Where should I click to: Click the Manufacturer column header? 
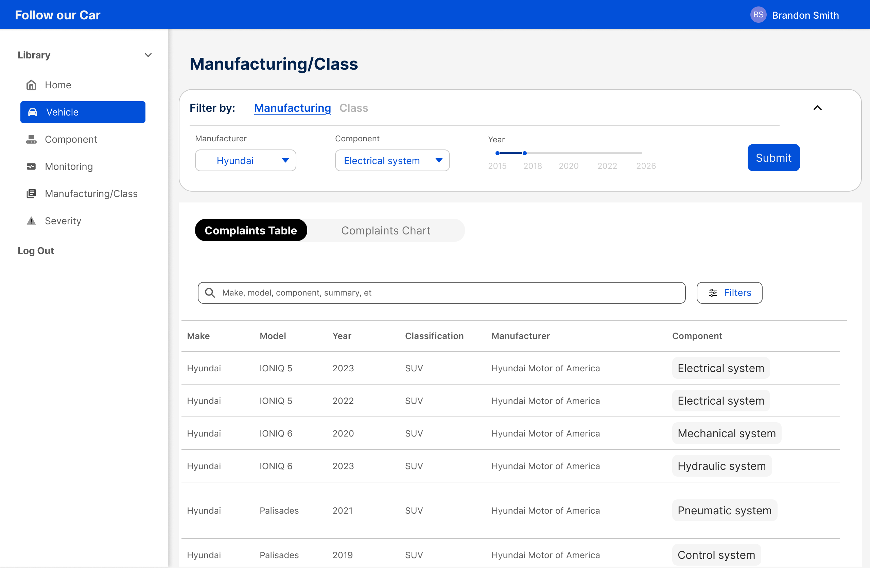(521, 336)
